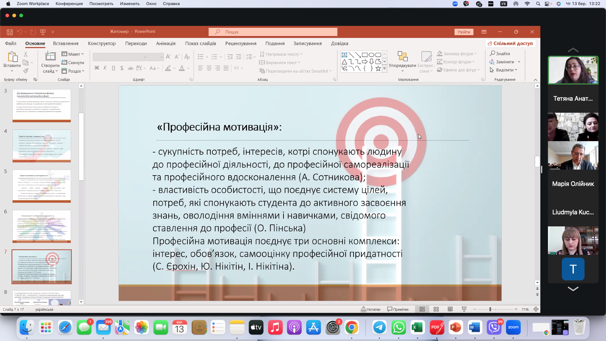Open the font name combo box

click(120, 57)
